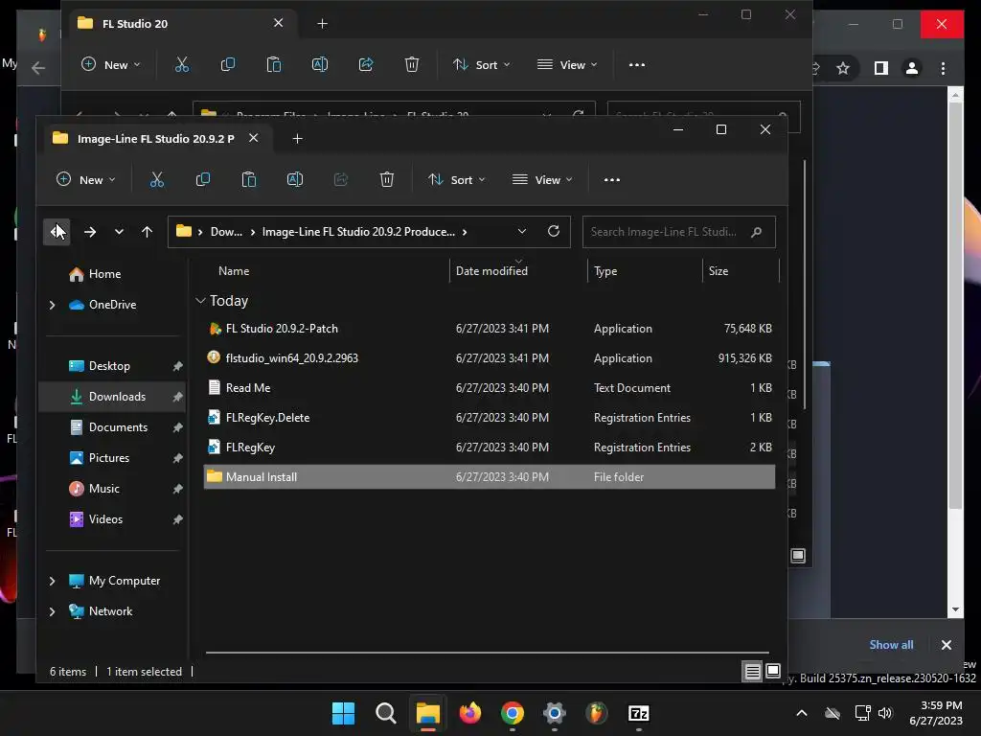Expand address bar history dropdown
Screen dimensions: 981x736
coord(522,232)
